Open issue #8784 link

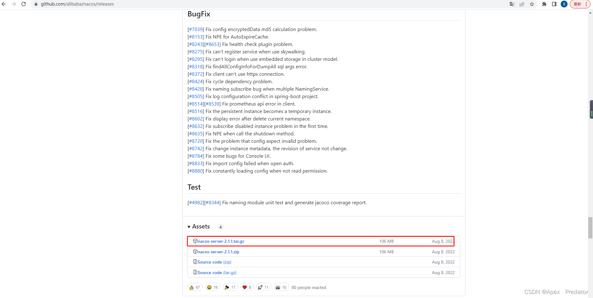[196, 156]
